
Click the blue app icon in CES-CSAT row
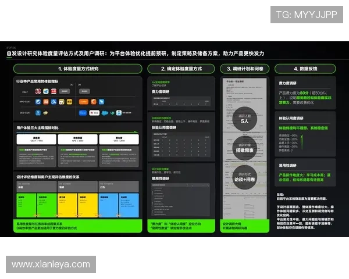pyautogui.click(x=38, y=113)
